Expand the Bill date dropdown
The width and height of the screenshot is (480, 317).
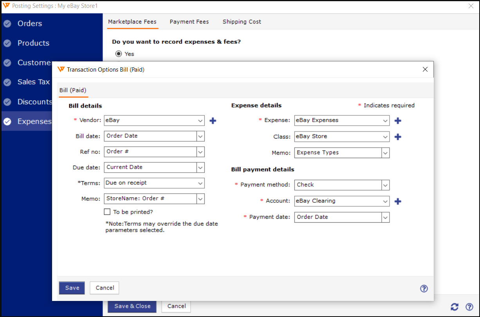point(200,136)
